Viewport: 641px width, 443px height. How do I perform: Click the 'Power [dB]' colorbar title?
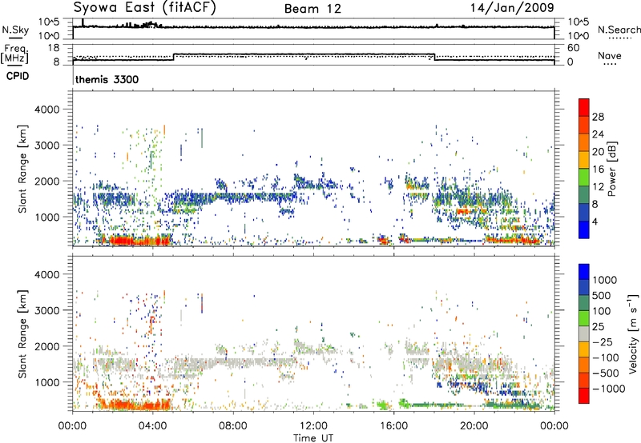(611, 169)
